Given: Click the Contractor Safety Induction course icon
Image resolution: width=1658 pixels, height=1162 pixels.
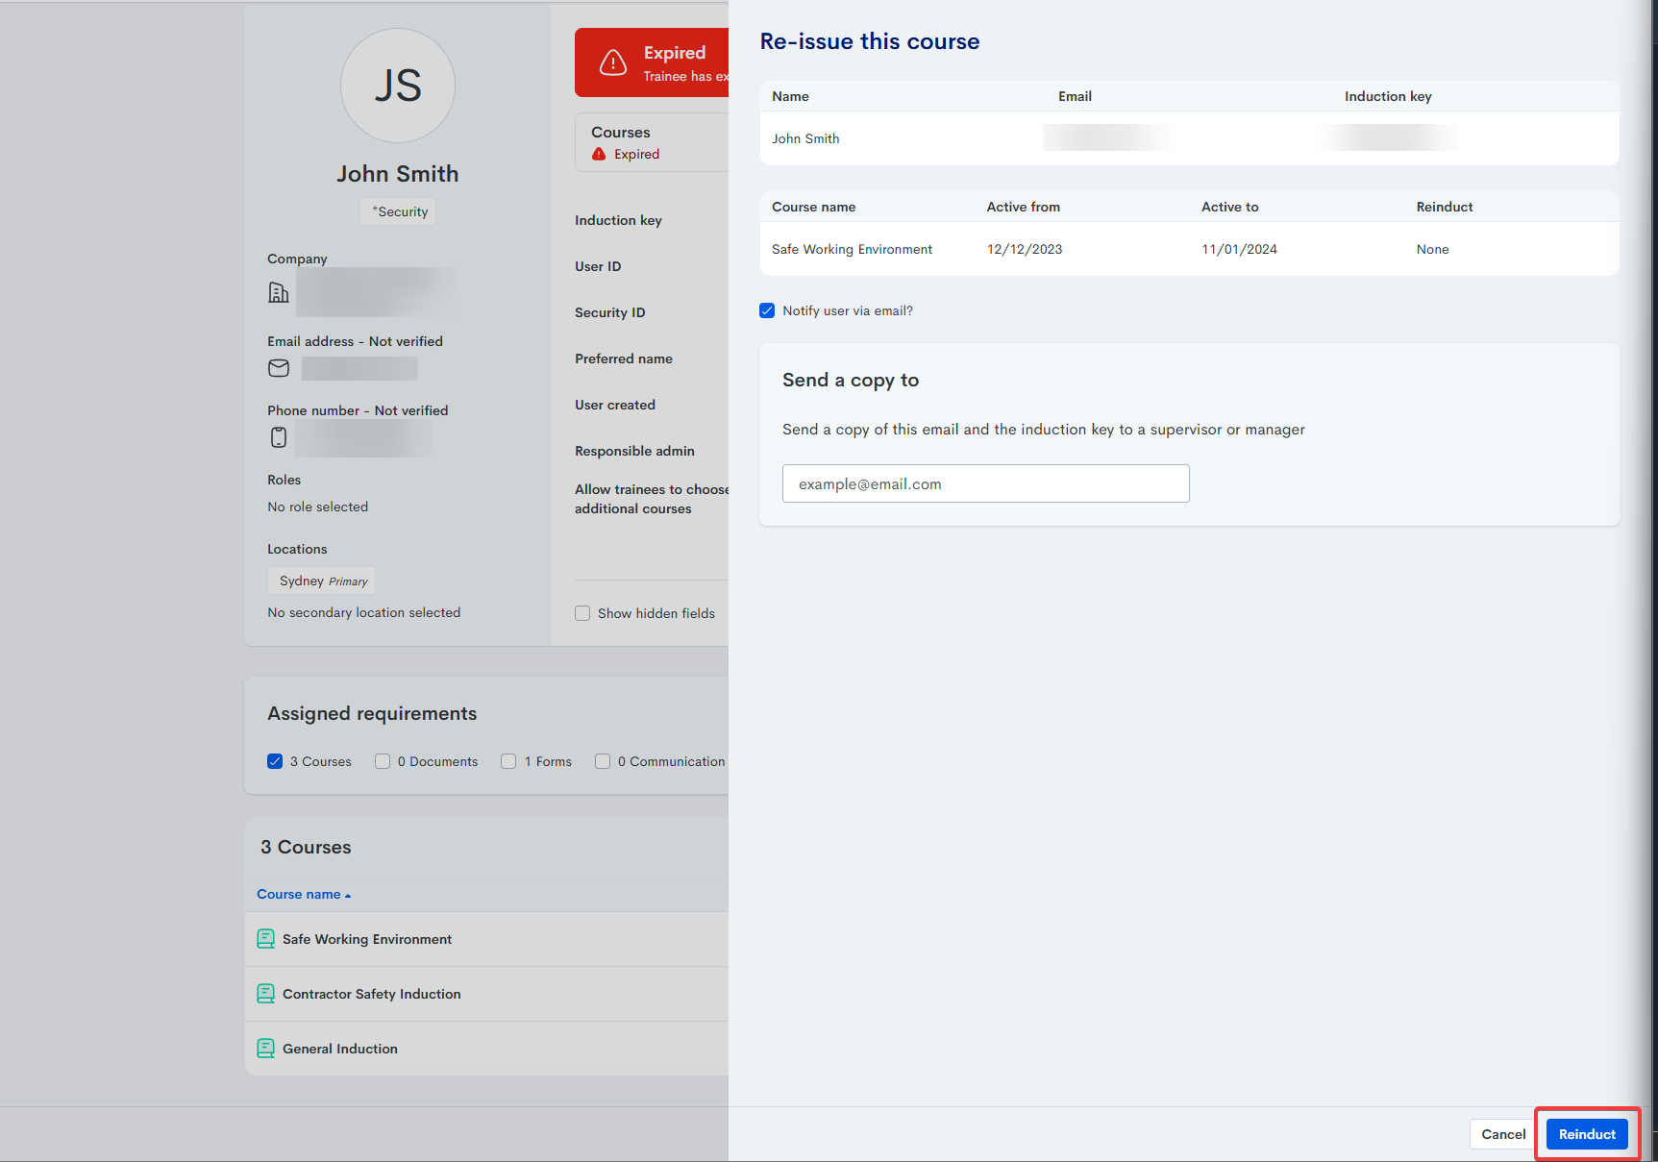Looking at the screenshot, I should 266,994.
